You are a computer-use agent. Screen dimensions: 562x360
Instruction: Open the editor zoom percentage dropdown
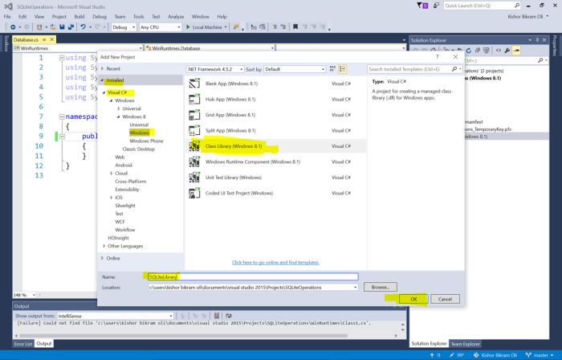tap(34, 295)
